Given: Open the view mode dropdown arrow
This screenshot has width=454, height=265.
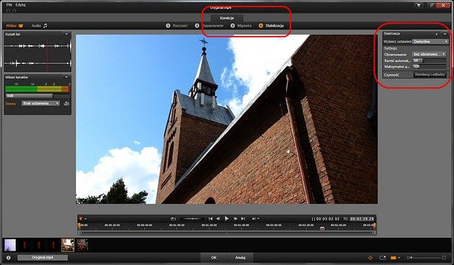Looking at the screenshot, I should (399, 258).
